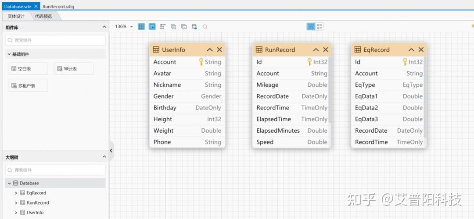The height and width of the screenshot is (219, 474).
Task: Switch to card view mode
Action: click(x=311, y=27)
